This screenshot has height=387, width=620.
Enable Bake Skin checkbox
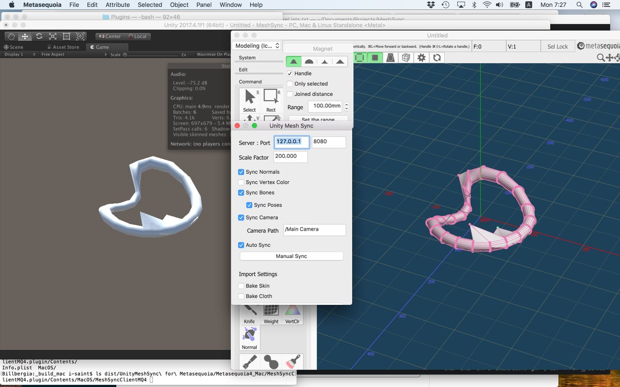[241, 285]
